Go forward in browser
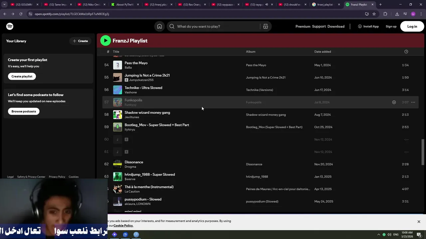The width and height of the screenshot is (426, 239). tap(13, 14)
